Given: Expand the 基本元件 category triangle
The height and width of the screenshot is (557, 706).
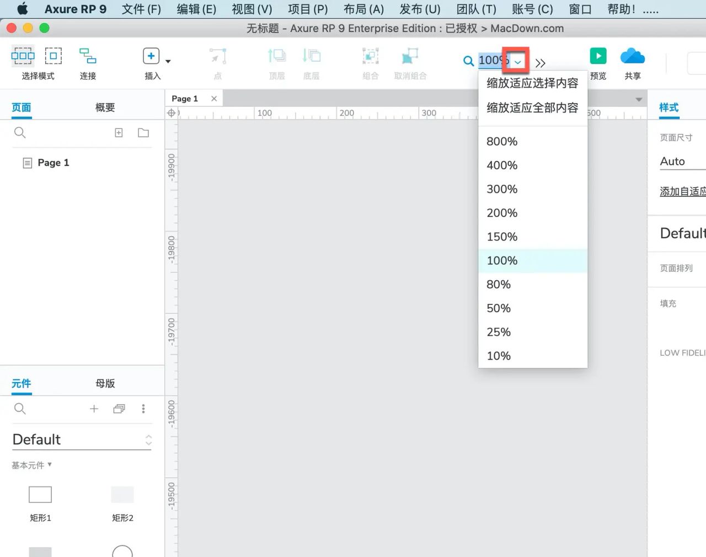Looking at the screenshot, I should pyautogui.click(x=49, y=465).
